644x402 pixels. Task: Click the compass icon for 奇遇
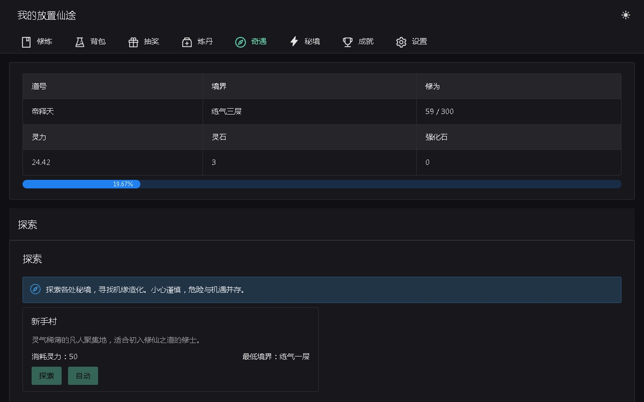241,42
